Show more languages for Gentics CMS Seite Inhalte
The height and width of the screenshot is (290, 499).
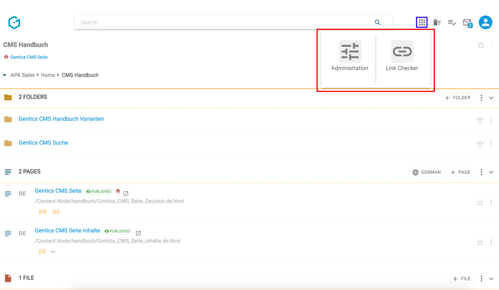click(53, 252)
